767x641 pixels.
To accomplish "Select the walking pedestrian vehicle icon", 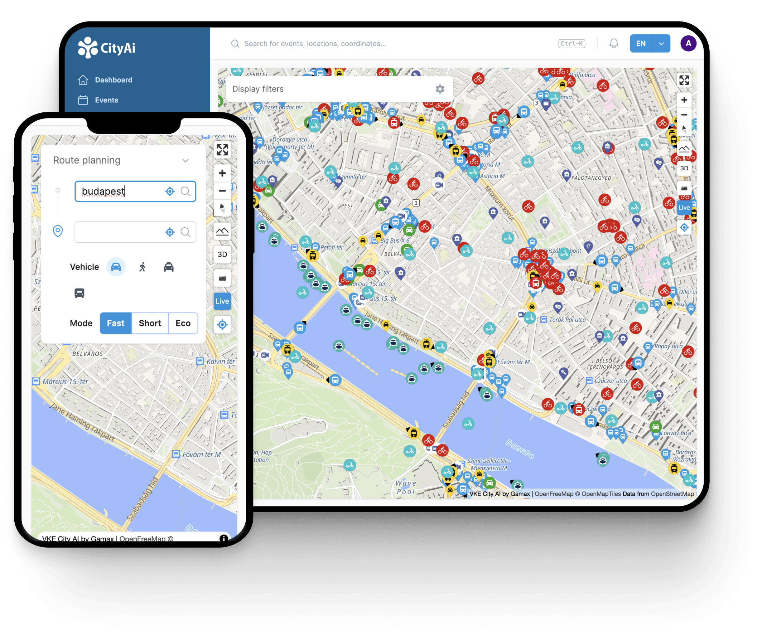I will 141,267.
